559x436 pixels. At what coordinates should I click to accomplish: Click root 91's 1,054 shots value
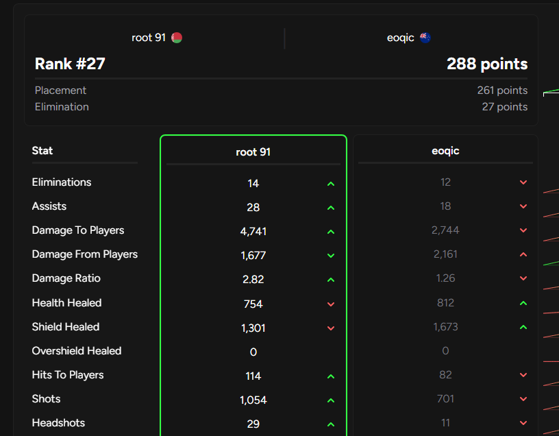point(253,400)
